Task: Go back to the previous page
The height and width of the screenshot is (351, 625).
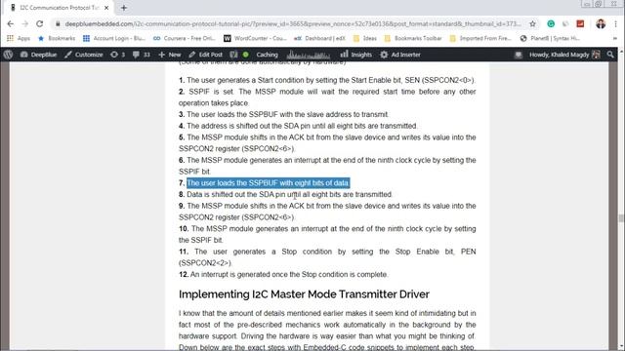Action: [x=11, y=23]
